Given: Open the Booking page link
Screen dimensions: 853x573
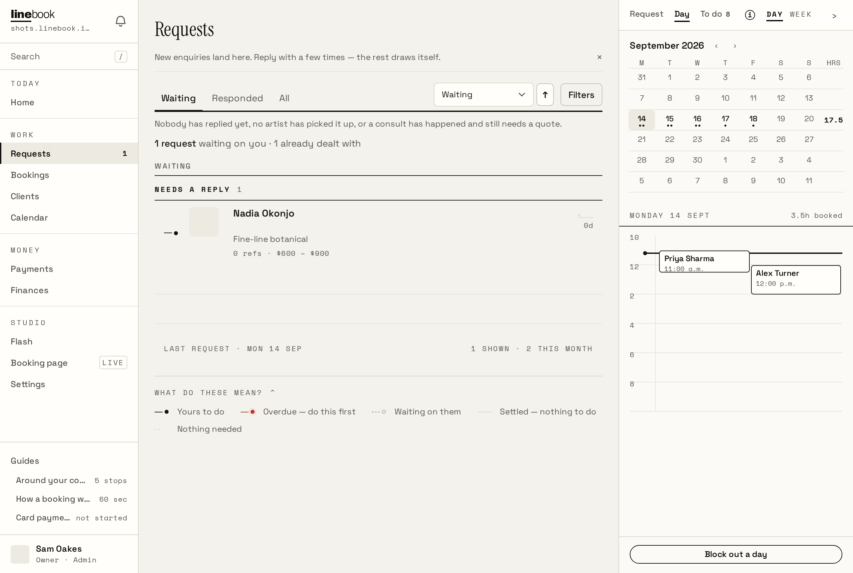Looking at the screenshot, I should [x=69, y=363].
